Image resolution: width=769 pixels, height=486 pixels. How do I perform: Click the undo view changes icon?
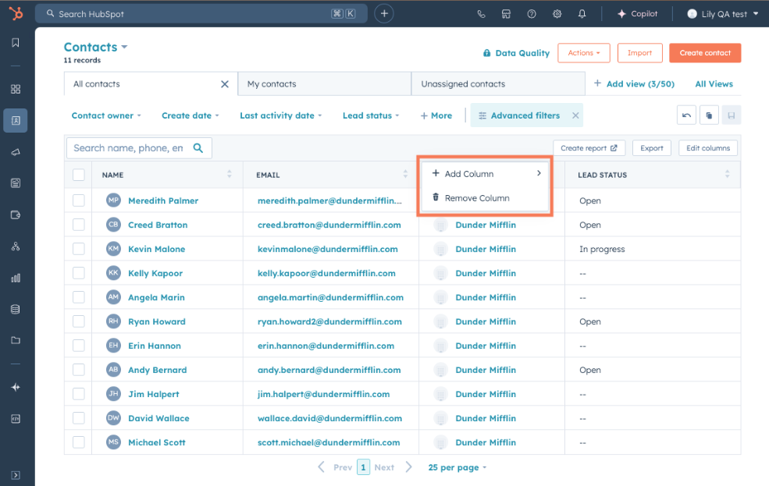point(686,115)
